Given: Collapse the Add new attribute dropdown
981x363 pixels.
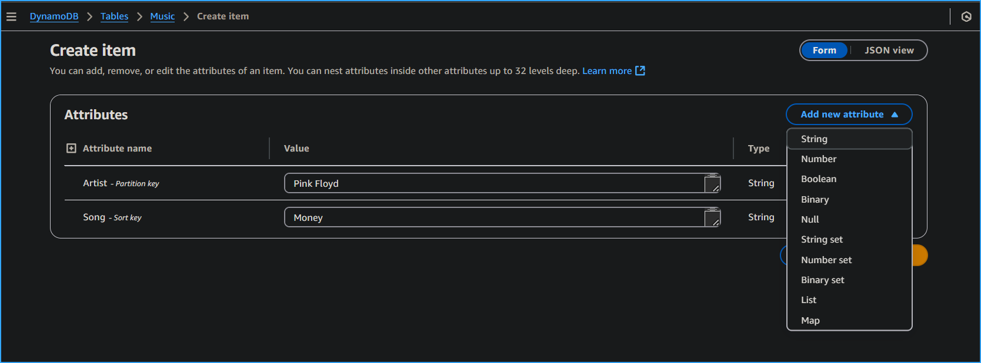Looking at the screenshot, I should point(849,115).
